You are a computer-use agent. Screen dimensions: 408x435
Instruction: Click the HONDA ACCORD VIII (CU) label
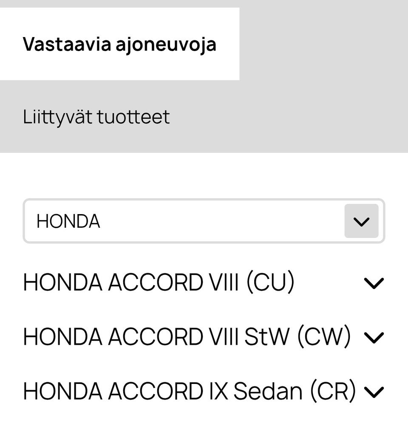point(159,283)
